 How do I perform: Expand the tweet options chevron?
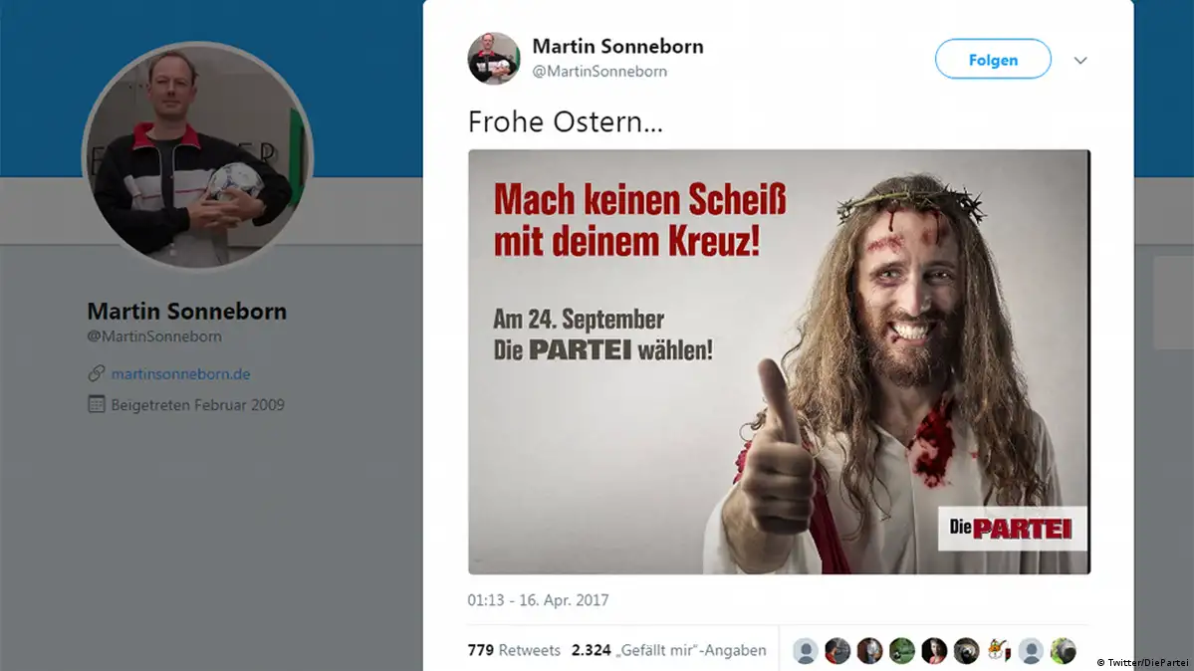click(1080, 61)
